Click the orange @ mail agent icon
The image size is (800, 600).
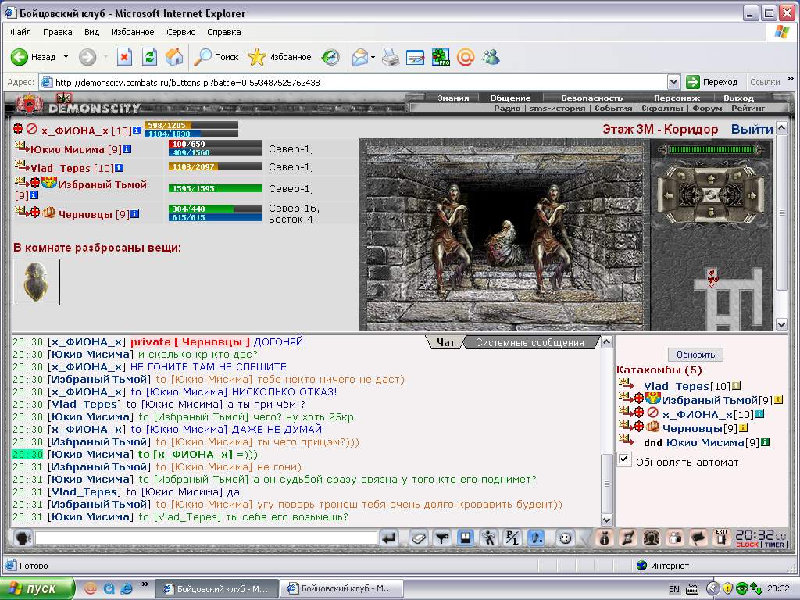click(x=466, y=56)
